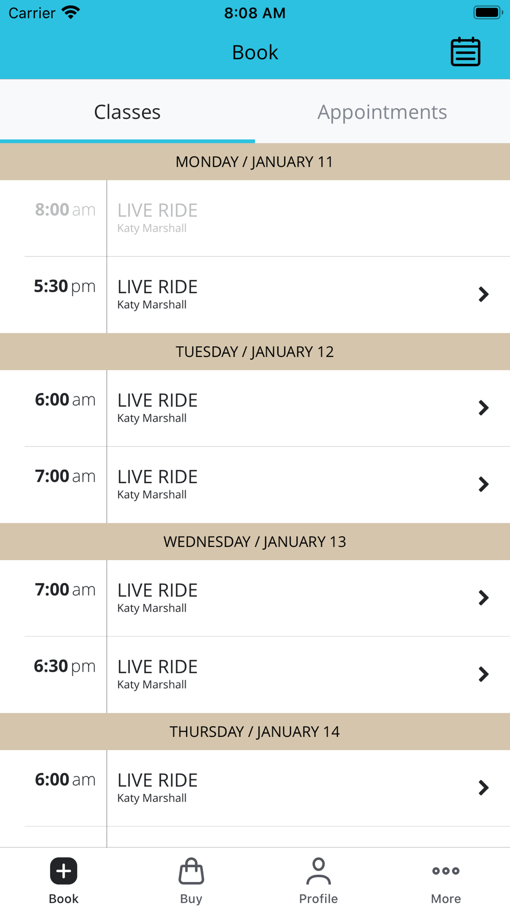
Task: Select Tuesday 6:00 am LIVE RIDE title
Action: pyautogui.click(x=158, y=400)
